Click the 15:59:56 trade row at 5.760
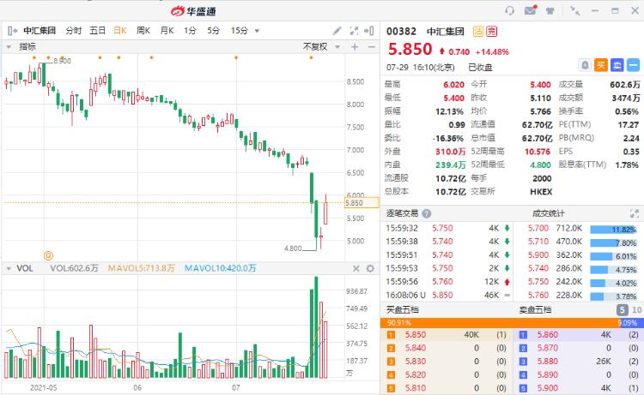This screenshot has height=395, width=644. click(447, 282)
